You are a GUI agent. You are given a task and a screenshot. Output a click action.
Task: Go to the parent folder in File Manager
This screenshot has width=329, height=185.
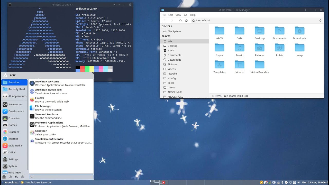pyautogui.click(x=180, y=20)
